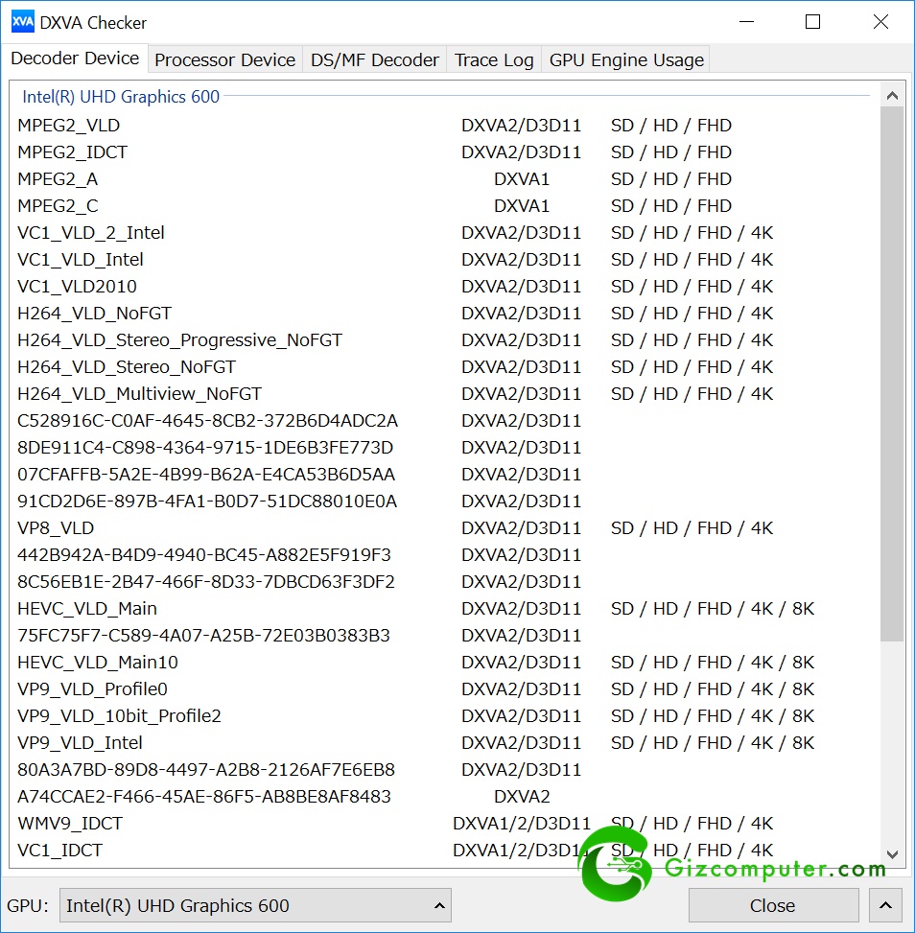Click the DXVA Checker app icon

point(23,22)
